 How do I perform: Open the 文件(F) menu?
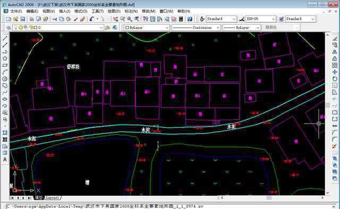pyautogui.click(x=16, y=11)
